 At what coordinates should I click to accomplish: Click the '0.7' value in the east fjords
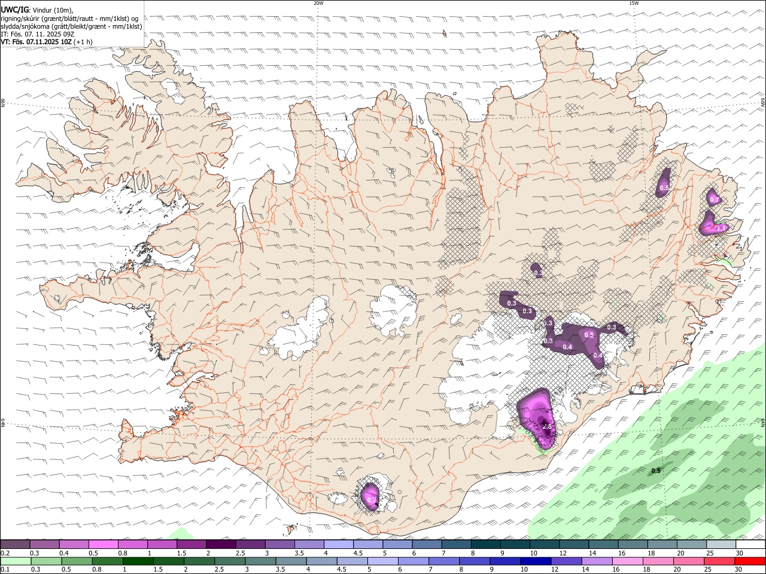pyautogui.click(x=713, y=200)
